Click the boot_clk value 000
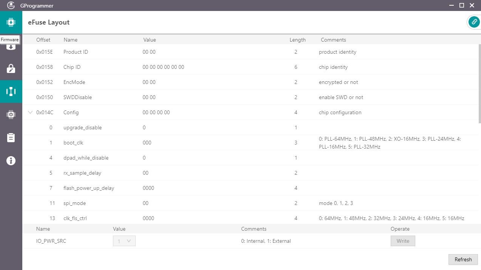The image size is (481, 270). (147, 143)
